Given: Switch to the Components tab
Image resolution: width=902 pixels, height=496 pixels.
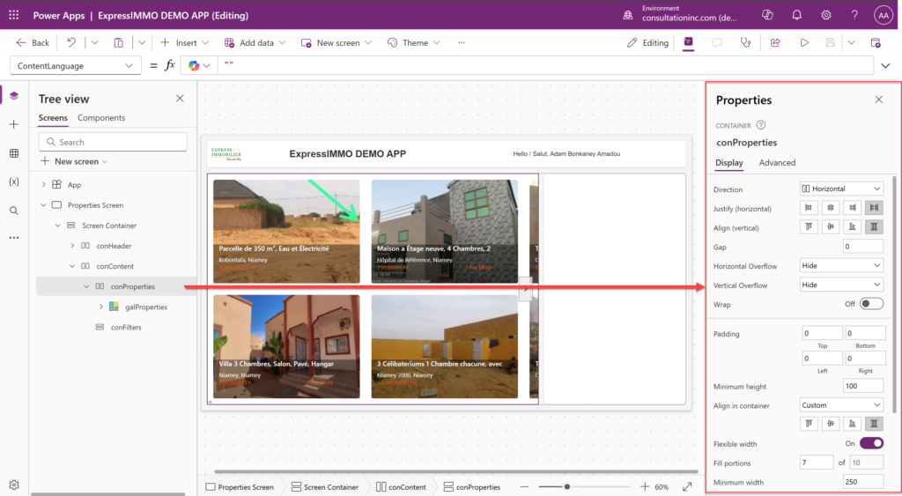Looking at the screenshot, I should pos(101,117).
